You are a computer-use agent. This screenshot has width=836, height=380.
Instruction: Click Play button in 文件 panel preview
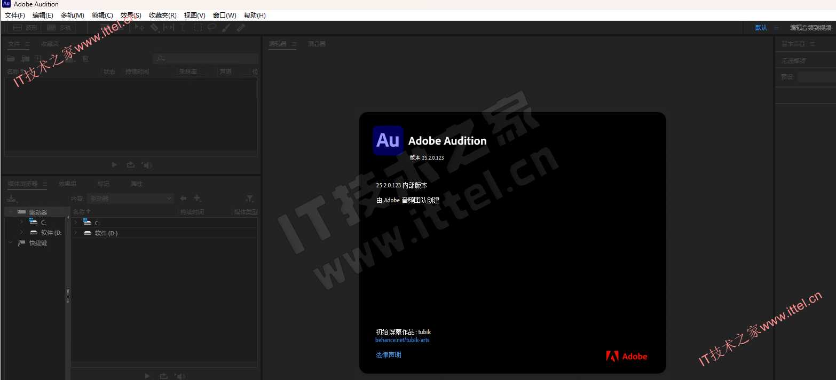[x=114, y=165]
